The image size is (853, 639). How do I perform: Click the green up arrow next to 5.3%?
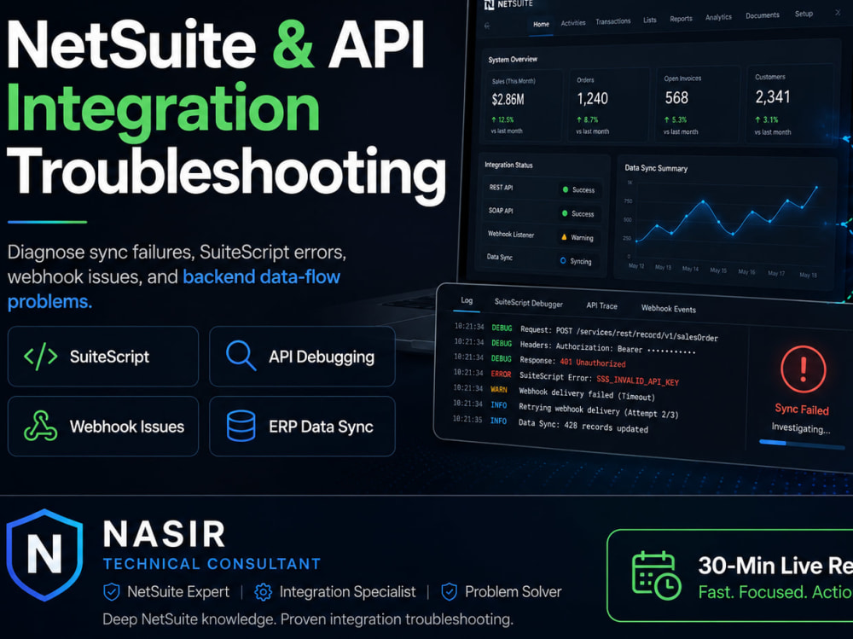click(667, 119)
